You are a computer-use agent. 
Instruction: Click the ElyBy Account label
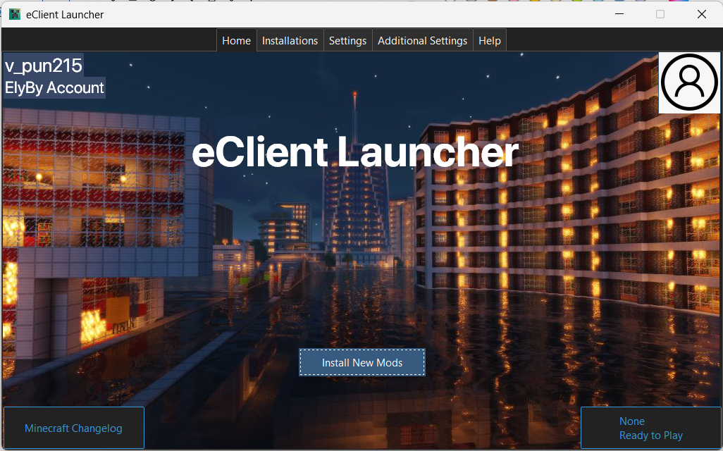click(54, 87)
